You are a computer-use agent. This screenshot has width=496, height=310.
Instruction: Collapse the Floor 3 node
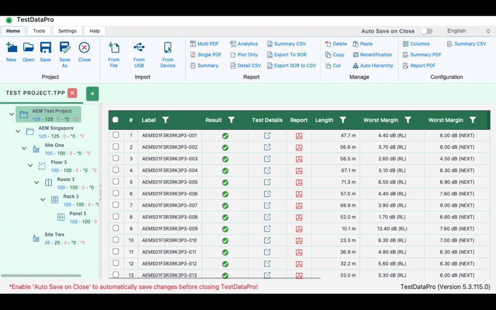click(x=30, y=165)
